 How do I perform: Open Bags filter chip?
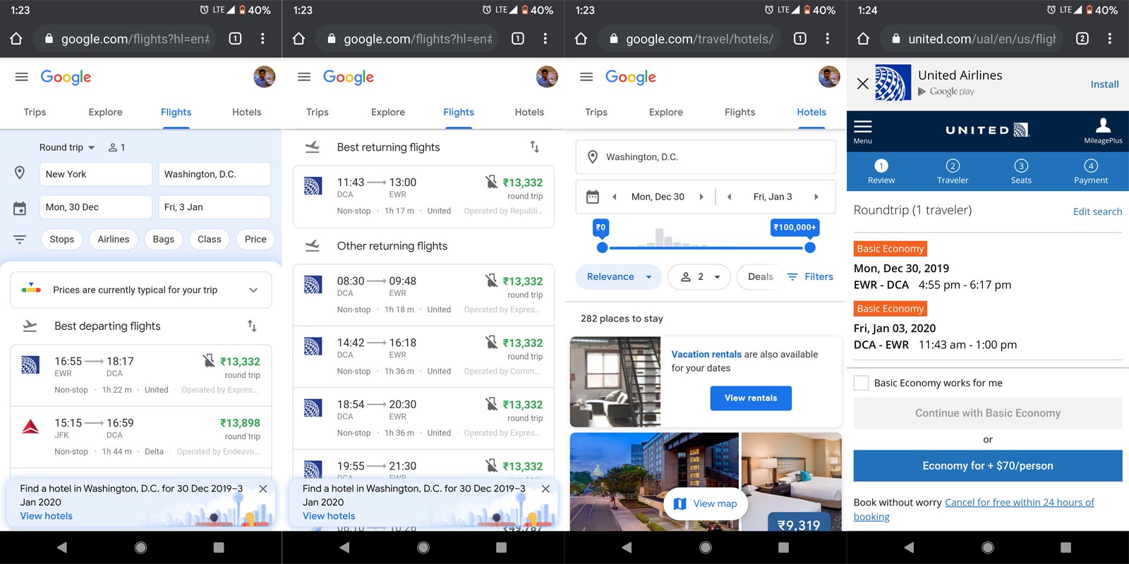click(163, 239)
